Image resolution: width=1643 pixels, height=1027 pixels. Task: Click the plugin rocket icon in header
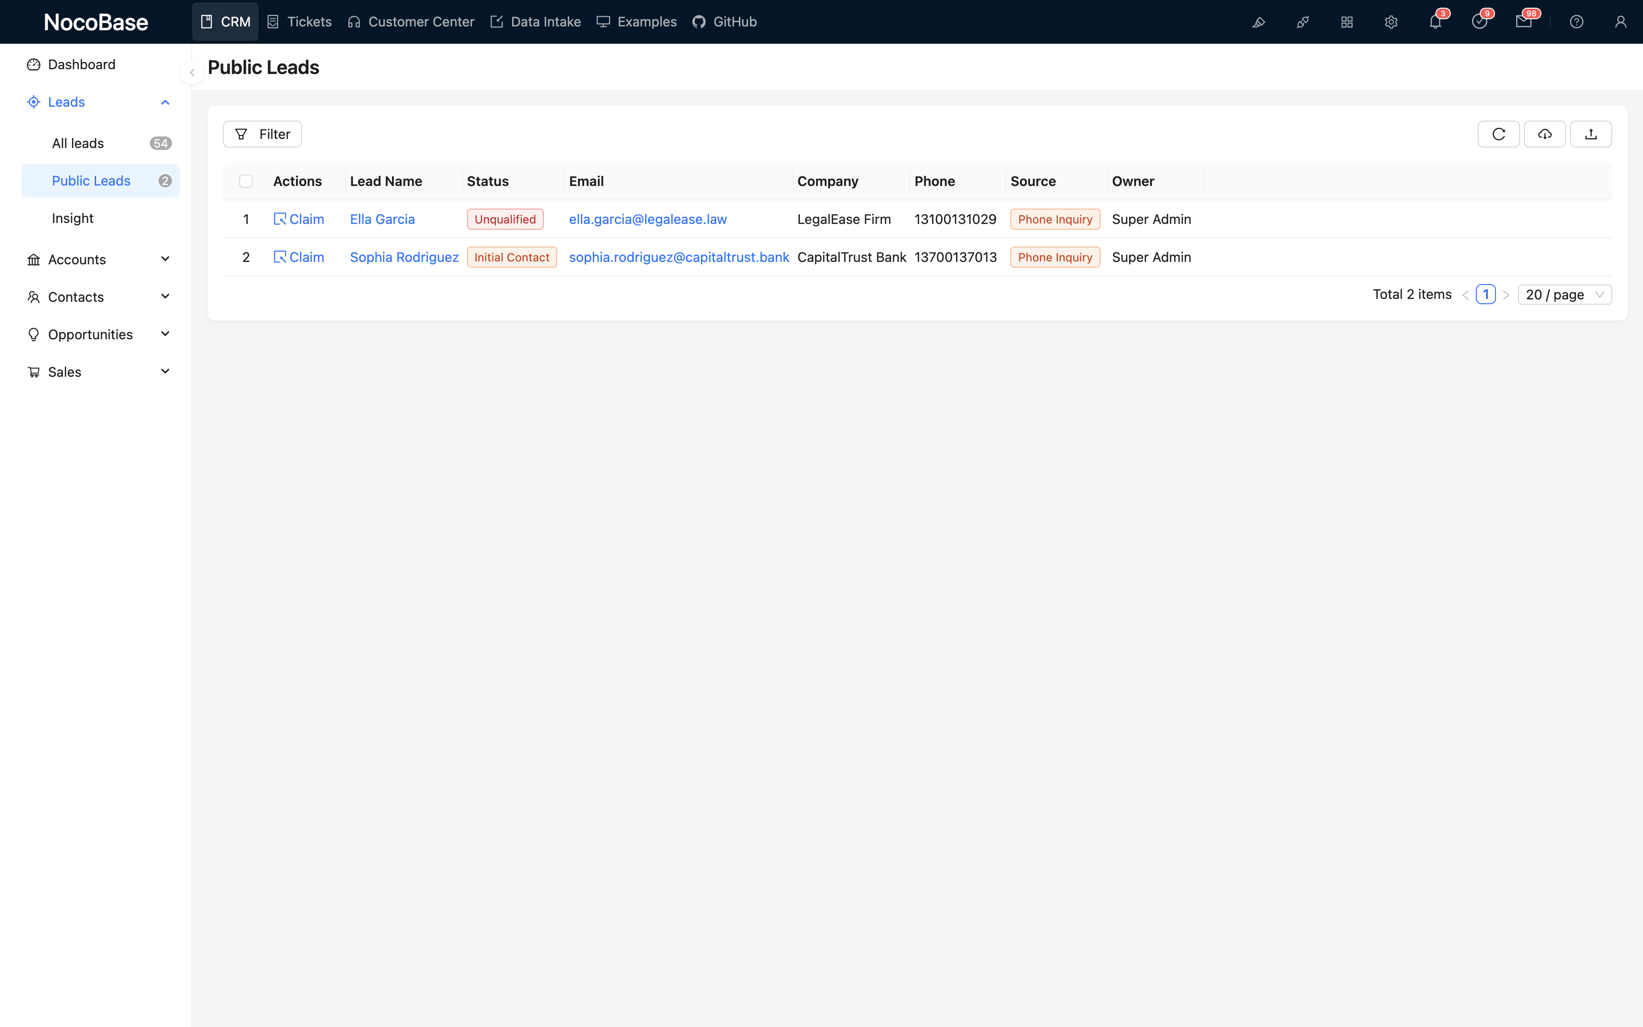coord(1302,23)
